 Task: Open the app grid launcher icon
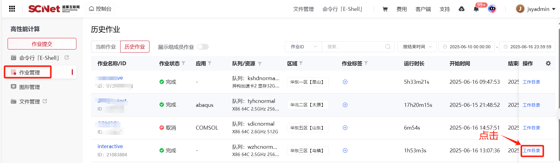pyautogui.click(x=12, y=9)
